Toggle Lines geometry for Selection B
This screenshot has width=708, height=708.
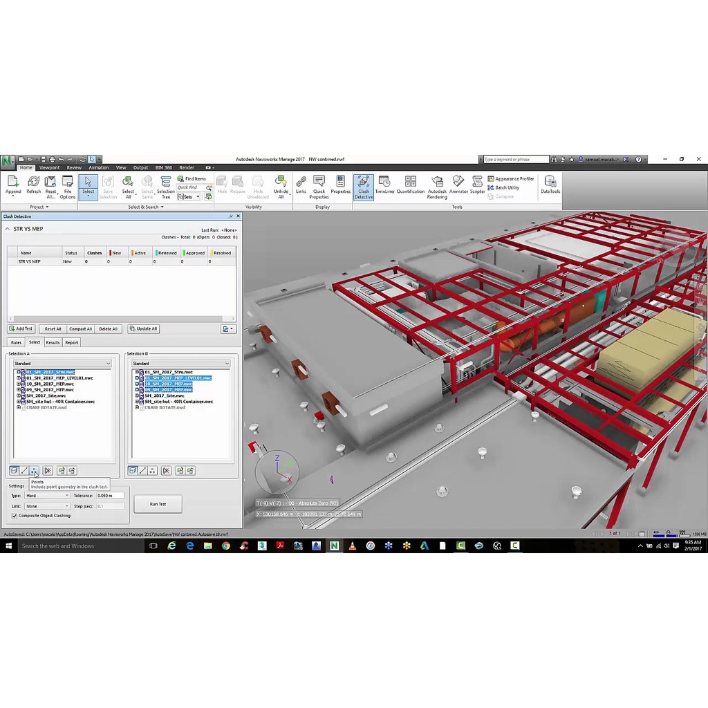[x=142, y=470]
